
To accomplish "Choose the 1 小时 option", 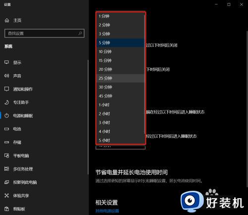I will [120, 105].
